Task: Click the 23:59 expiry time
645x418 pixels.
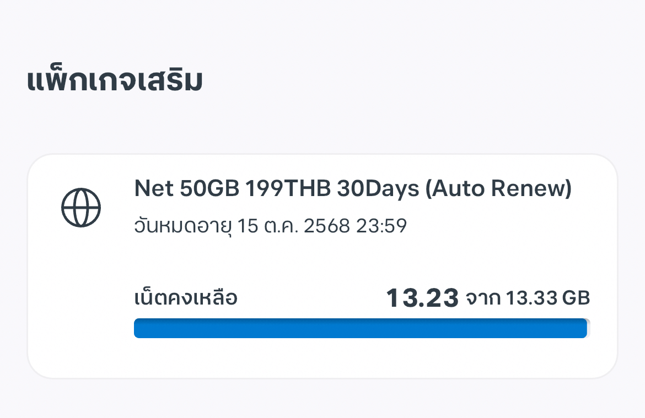Action: tap(381, 226)
